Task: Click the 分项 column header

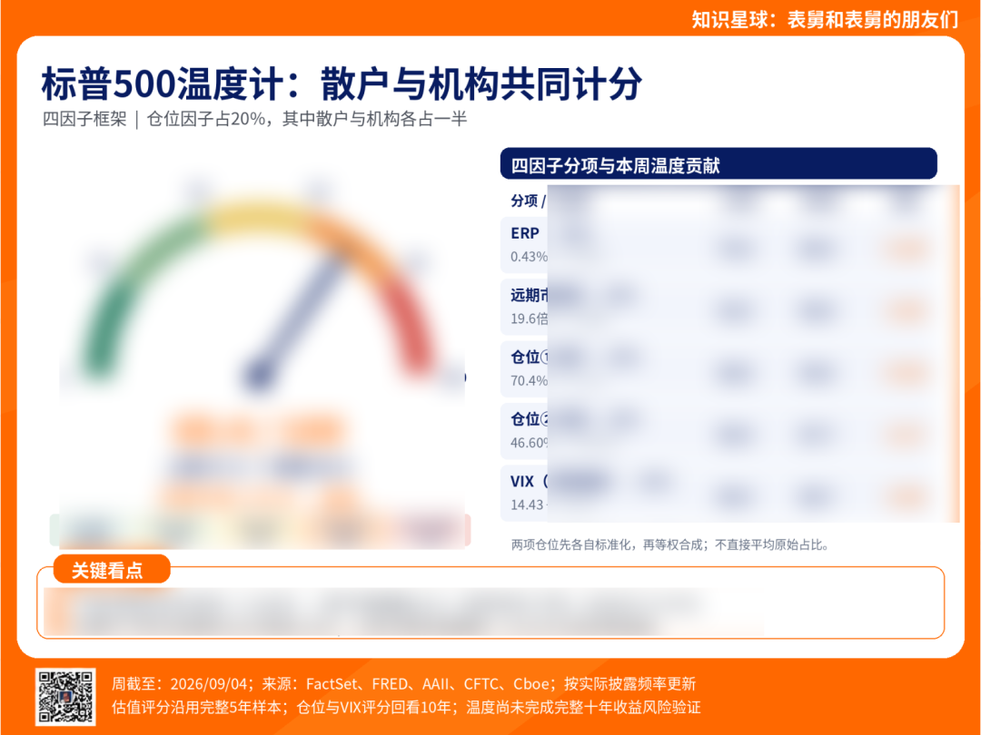Action: click(524, 201)
